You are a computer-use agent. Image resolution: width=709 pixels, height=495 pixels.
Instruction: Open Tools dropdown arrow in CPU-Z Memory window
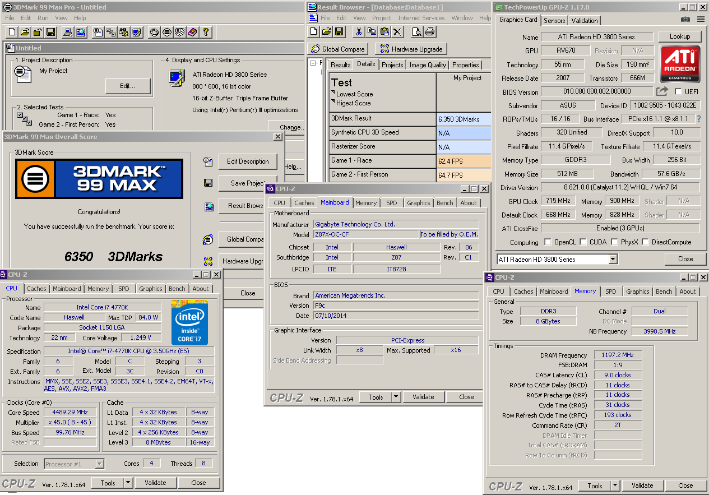pyautogui.click(x=615, y=485)
